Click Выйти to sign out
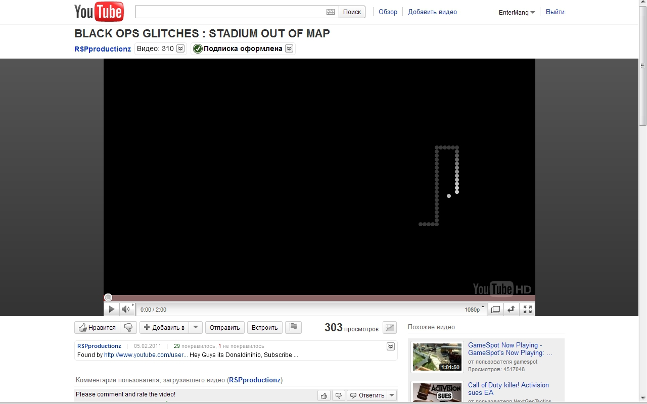This screenshot has height=404, width=647. pyautogui.click(x=555, y=12)
